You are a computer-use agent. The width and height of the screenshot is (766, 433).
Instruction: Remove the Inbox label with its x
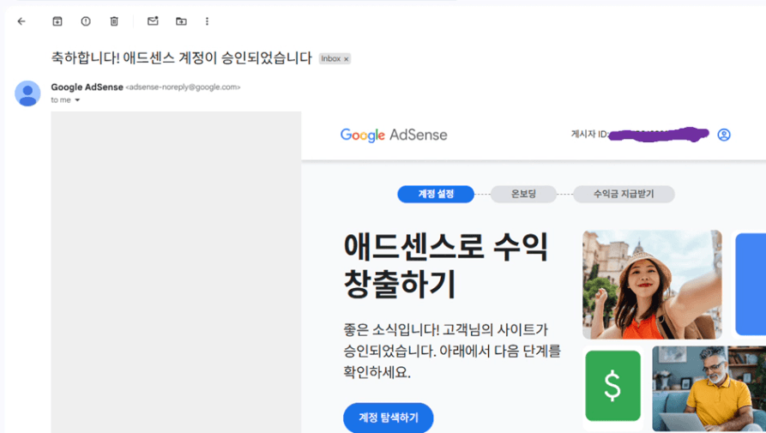347,59
